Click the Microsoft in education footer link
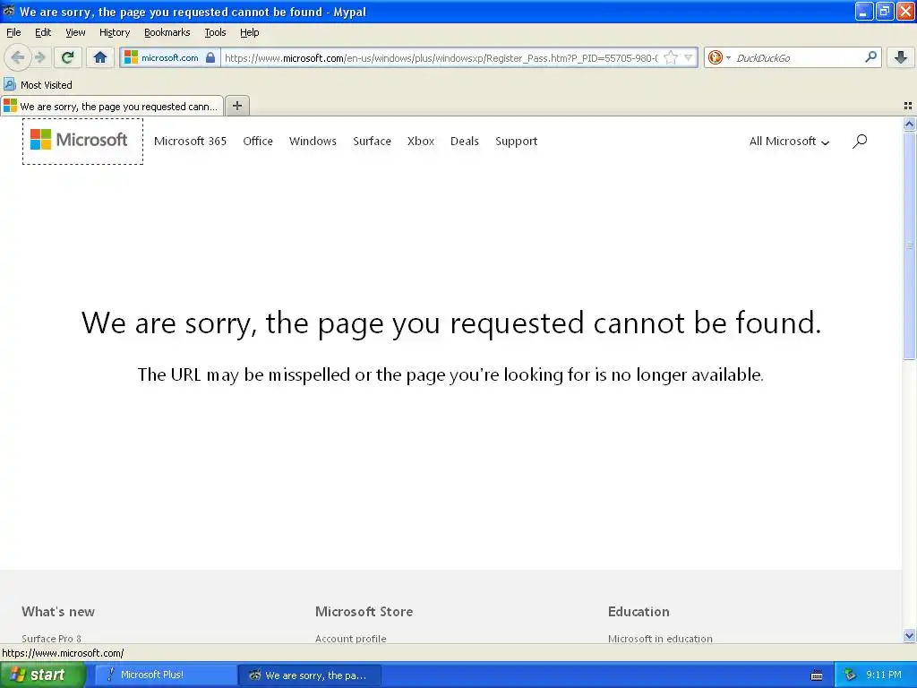The image size is (917, 688). (x=660, y=638)
